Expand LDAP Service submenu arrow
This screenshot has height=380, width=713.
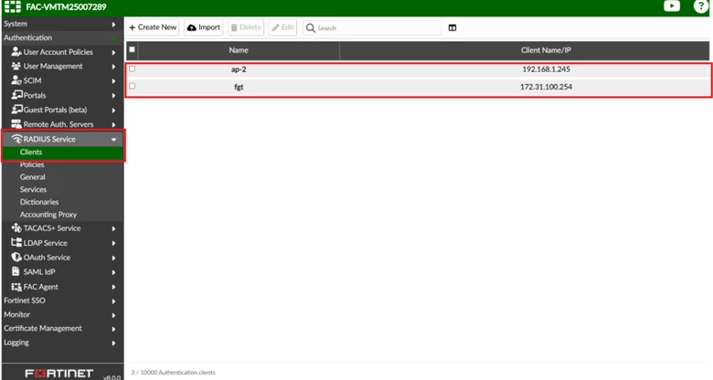click(113, 243)
